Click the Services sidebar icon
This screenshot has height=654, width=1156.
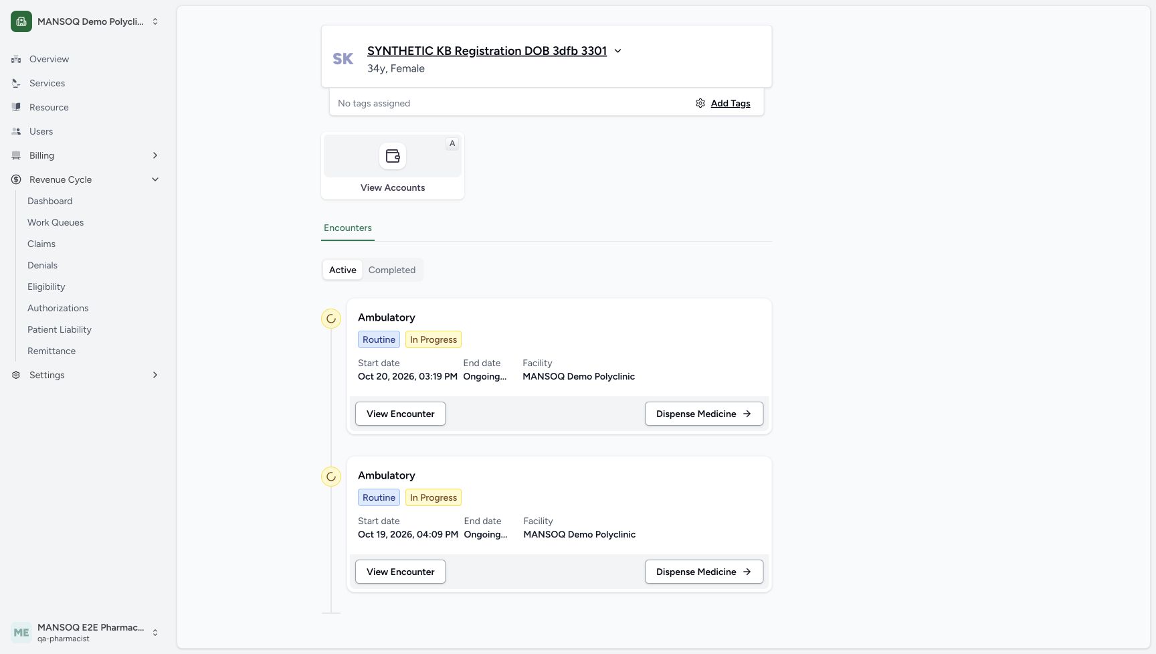(x=16, y=83)
